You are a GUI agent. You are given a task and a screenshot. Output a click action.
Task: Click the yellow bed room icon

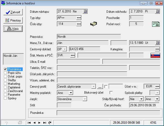(93, 24)
